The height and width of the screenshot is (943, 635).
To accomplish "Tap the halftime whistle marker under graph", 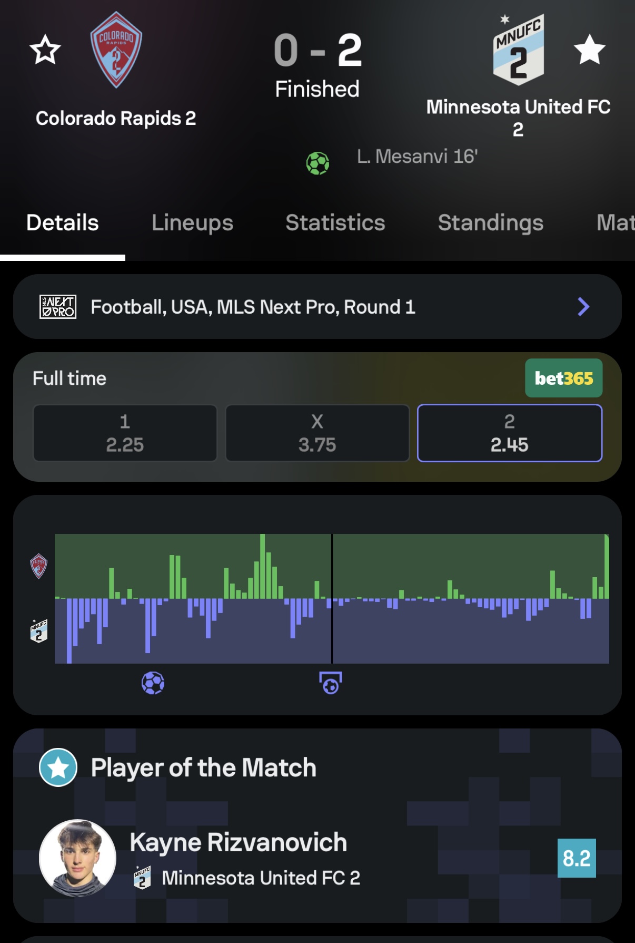I will [331, 683].
